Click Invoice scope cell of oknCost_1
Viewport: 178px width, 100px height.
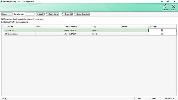[x=106, y=30]
